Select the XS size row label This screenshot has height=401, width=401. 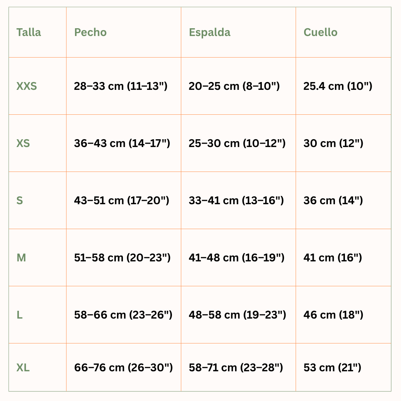(x=23, y=143)
